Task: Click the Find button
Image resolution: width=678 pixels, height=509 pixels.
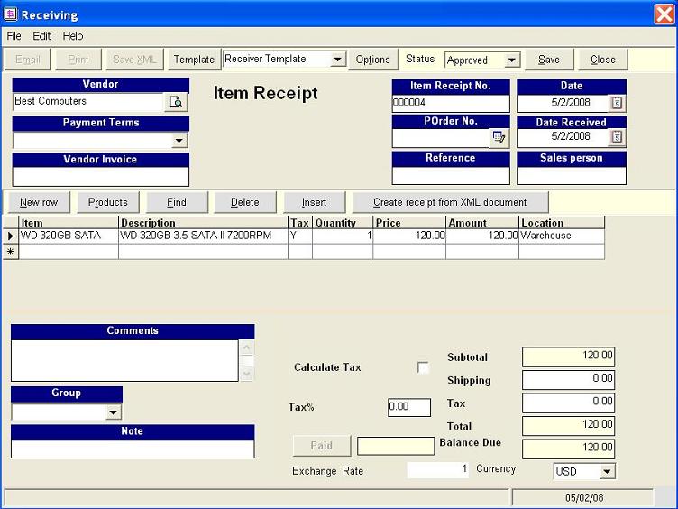Action: coord(177,202)
